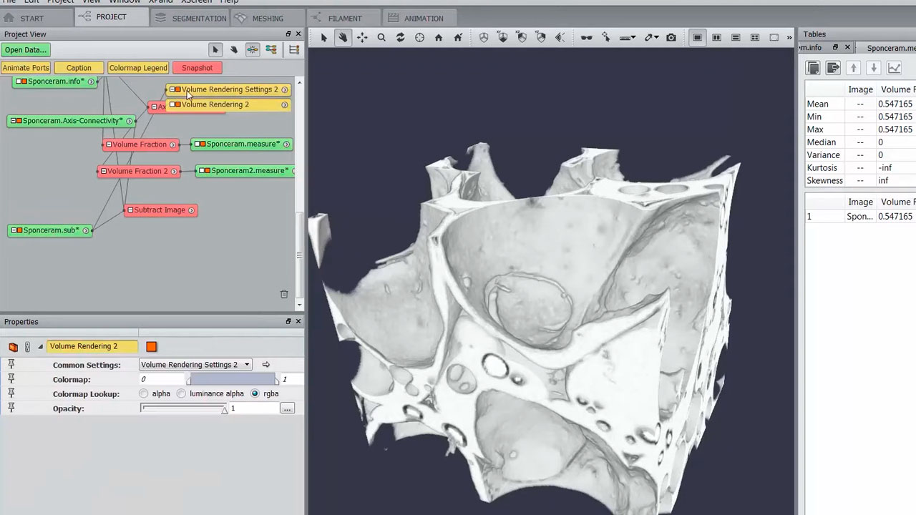Toggle visibility square on Volume Rendering 2 node

177,104
